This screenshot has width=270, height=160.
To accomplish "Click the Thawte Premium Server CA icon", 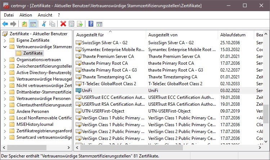I will pos(78,56).
